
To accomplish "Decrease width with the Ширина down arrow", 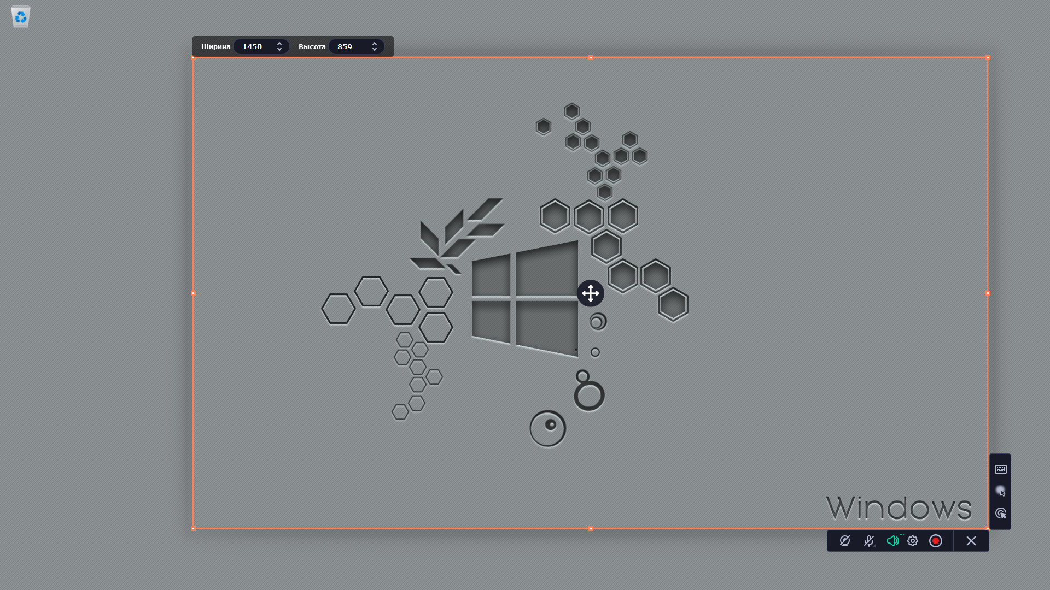I will [x=279, y=50].
